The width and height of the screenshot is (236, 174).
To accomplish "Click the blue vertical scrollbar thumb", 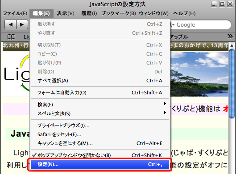I will (x=232, y=84).
